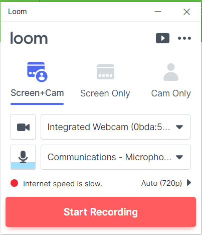Image resolution: width=202 pixels, height=235 pixels.
Task: Click the Cam Only person icon
Action: tap(171, 72)
